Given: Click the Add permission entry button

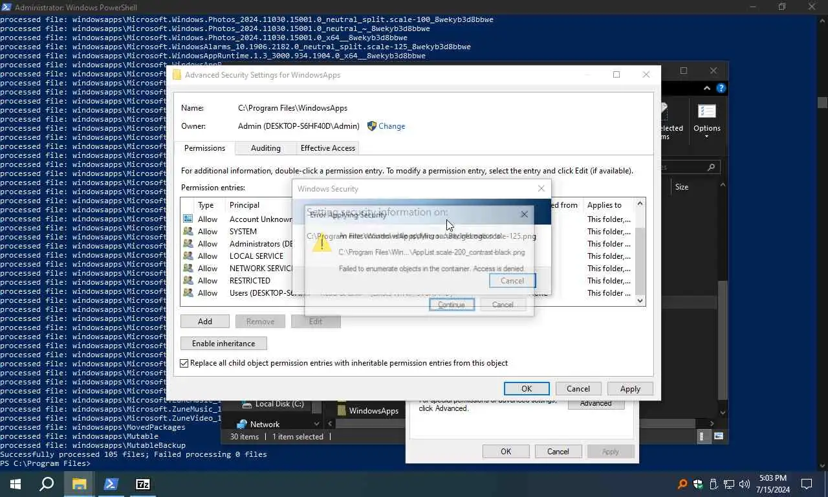Looking at the screenshot, I should 205,322.
